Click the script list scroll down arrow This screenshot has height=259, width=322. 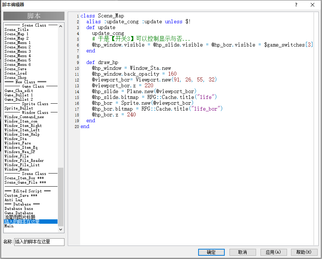[x=60, y=230]
